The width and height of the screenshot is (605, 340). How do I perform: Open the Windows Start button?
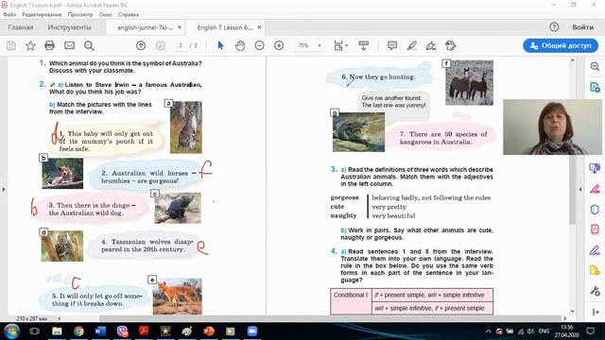coord(11,331)
